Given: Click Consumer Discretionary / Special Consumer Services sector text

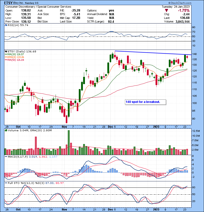Looking at the screenshot, I should 38,7.
